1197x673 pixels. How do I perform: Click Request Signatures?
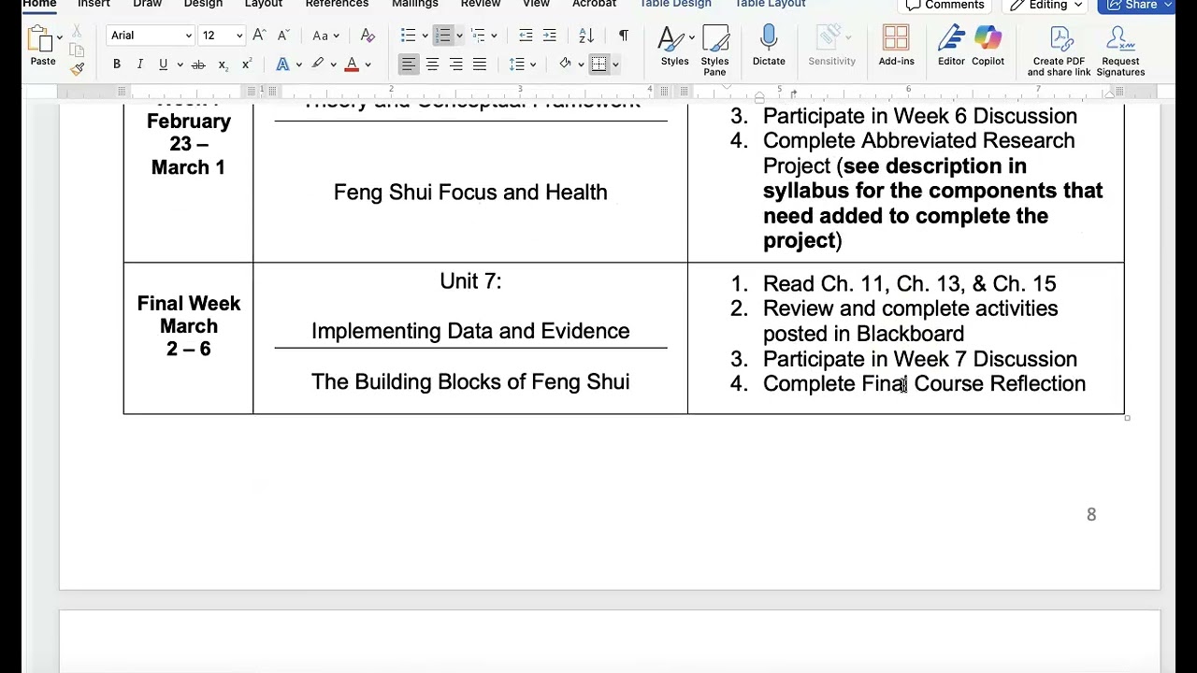coord(1120,50)
